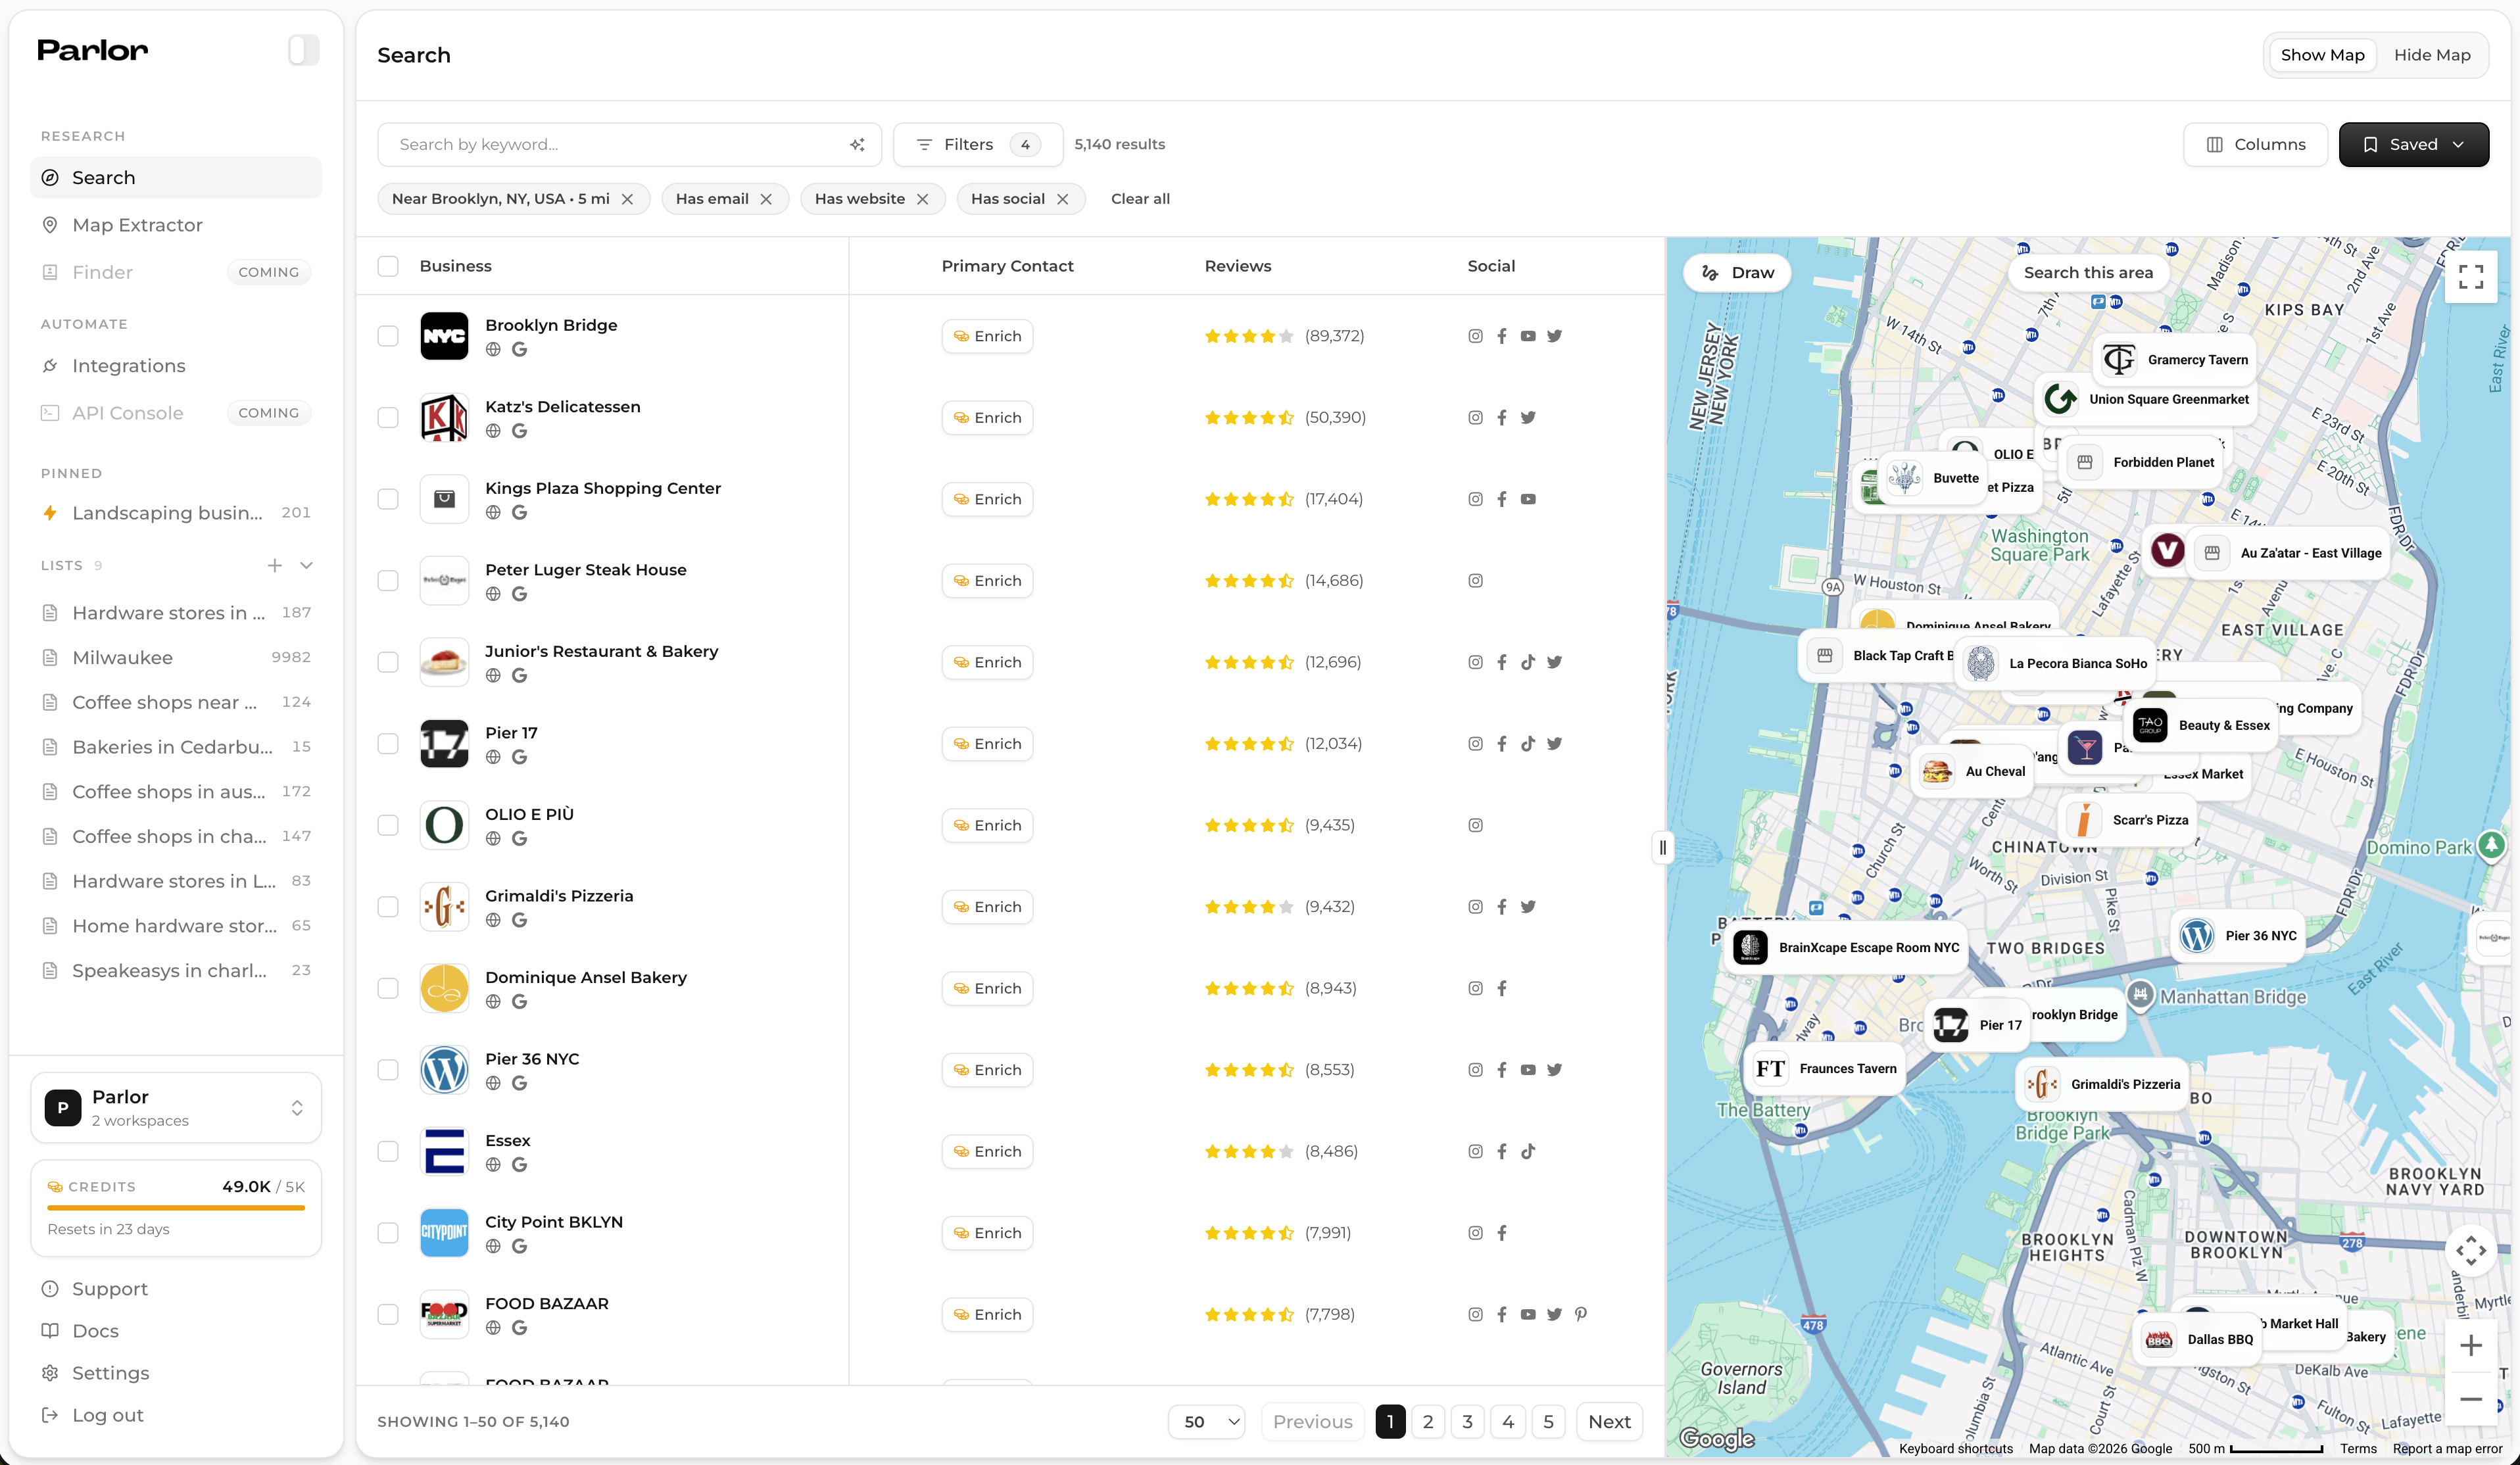
Task: Open the results-per-page dropdown showing 50
Action: click(1205, 1421)
